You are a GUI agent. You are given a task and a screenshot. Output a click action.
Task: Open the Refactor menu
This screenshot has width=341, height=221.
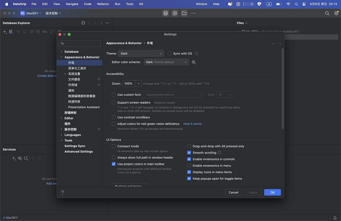click(x=103, y=4)
